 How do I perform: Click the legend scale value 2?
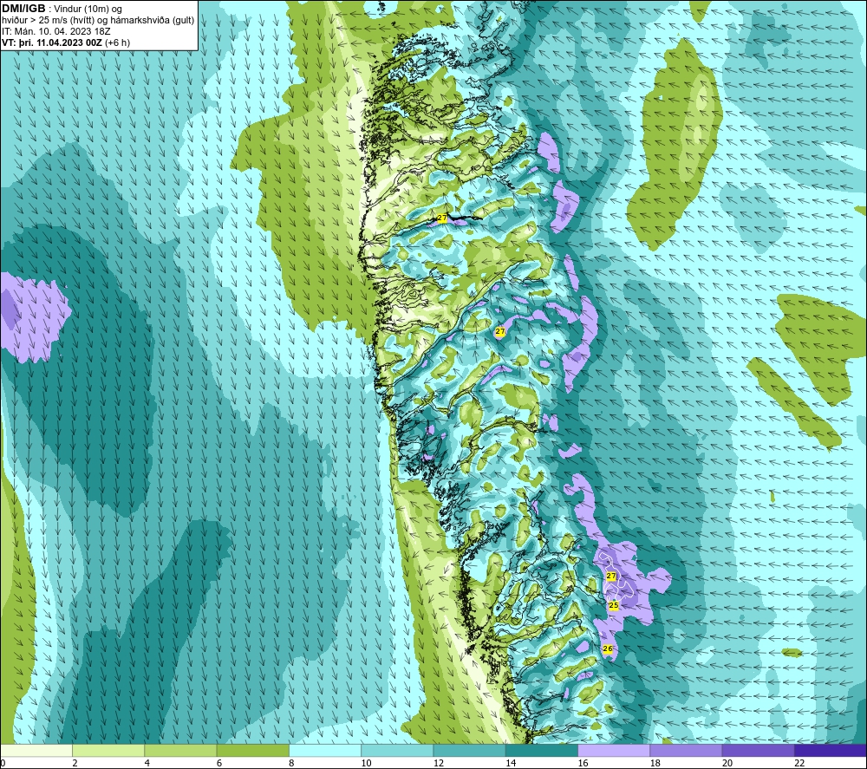pyautogui.click(x=75, y=763)
